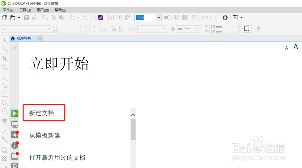Click the Workspace monitor icon in sidebar
This screenshot has height=168, width=302.
[x=14, y=124]
